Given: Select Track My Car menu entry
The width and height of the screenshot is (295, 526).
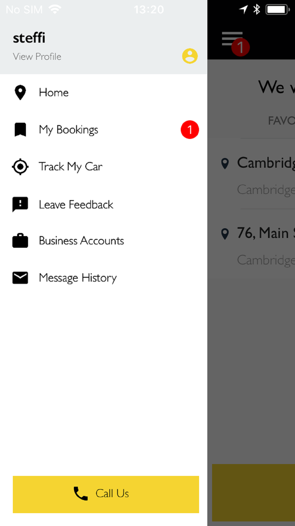Looking at the screenshot, I should pyautogui.click(x=71, y=167).
